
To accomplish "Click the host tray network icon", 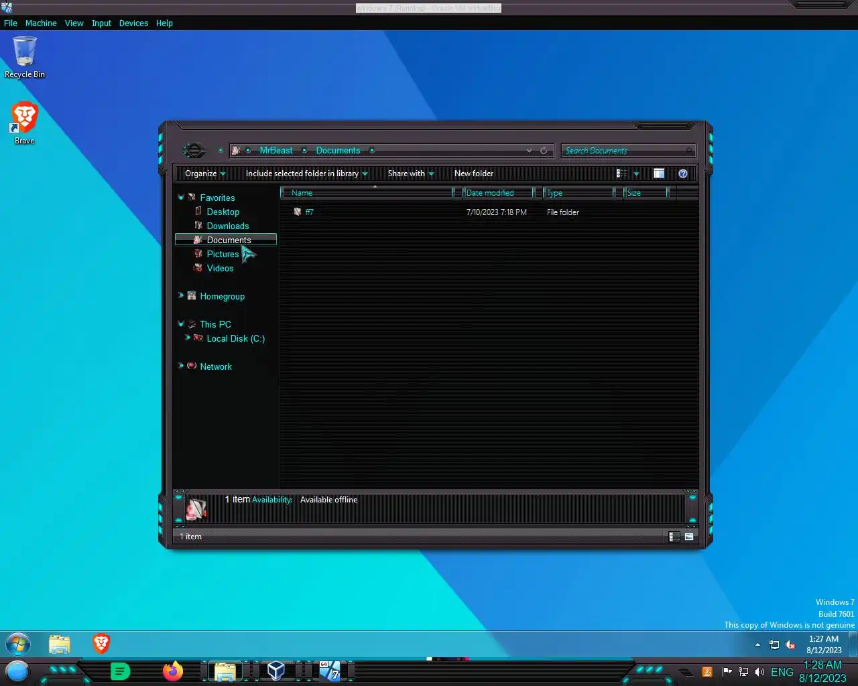I will coord(743,672).
